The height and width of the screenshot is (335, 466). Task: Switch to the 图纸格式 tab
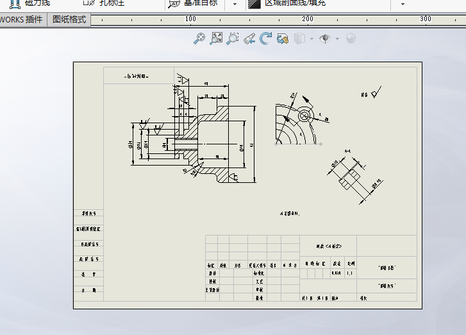point(69,20)
